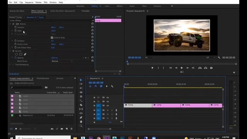The width and height of the screenshot is (247, 139).
Task: Expand the Rotation property
Action: pyautogui.click(x=12, y=41)
